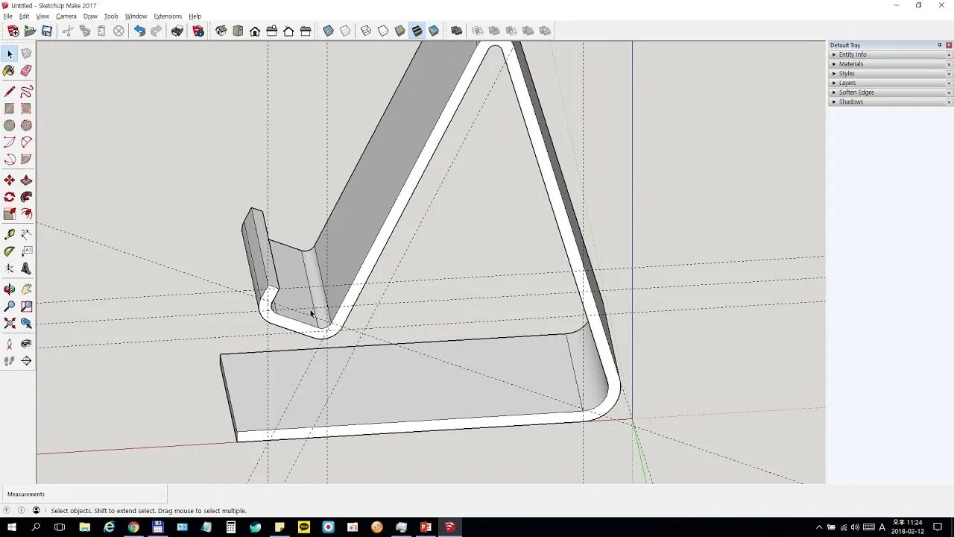The width and height of the screenshot is (954, 537).
Task: Switch to Iso view
Action: (221, 31)
